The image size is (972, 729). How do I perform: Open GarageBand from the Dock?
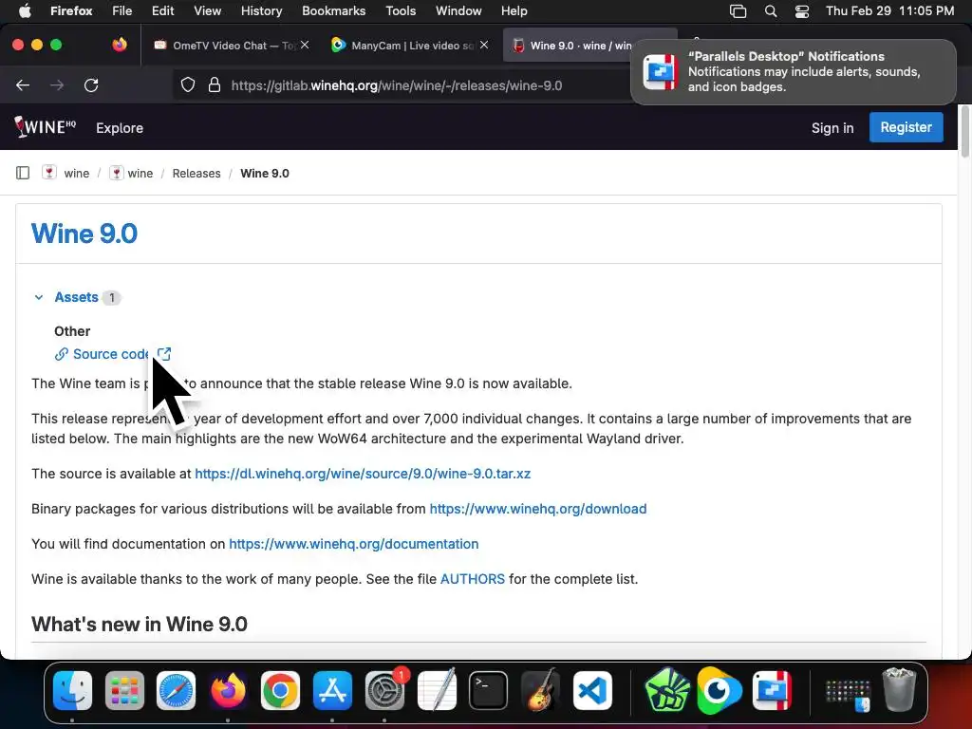(540, 690)
